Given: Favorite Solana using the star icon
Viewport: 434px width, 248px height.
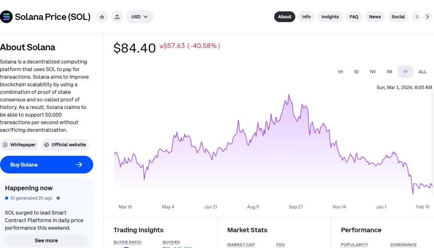Looking at the screenshot, I should tap(102, 17).
